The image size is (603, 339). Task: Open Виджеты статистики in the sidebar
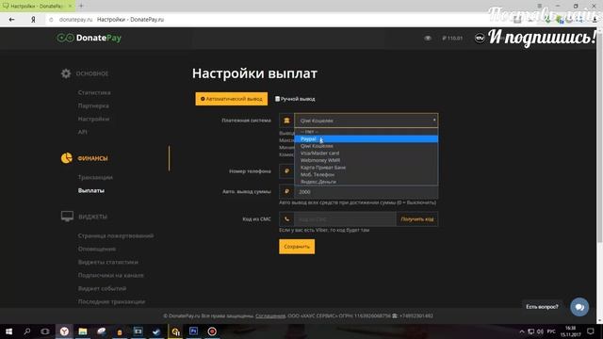point(108,262)
